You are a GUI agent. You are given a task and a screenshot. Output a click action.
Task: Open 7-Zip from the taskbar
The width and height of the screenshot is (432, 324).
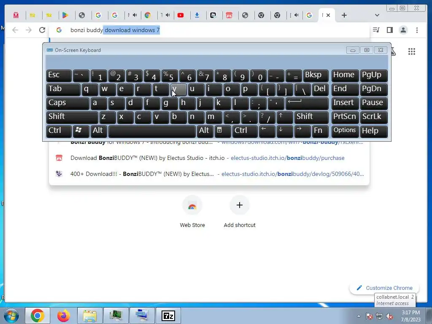[168, 316]
